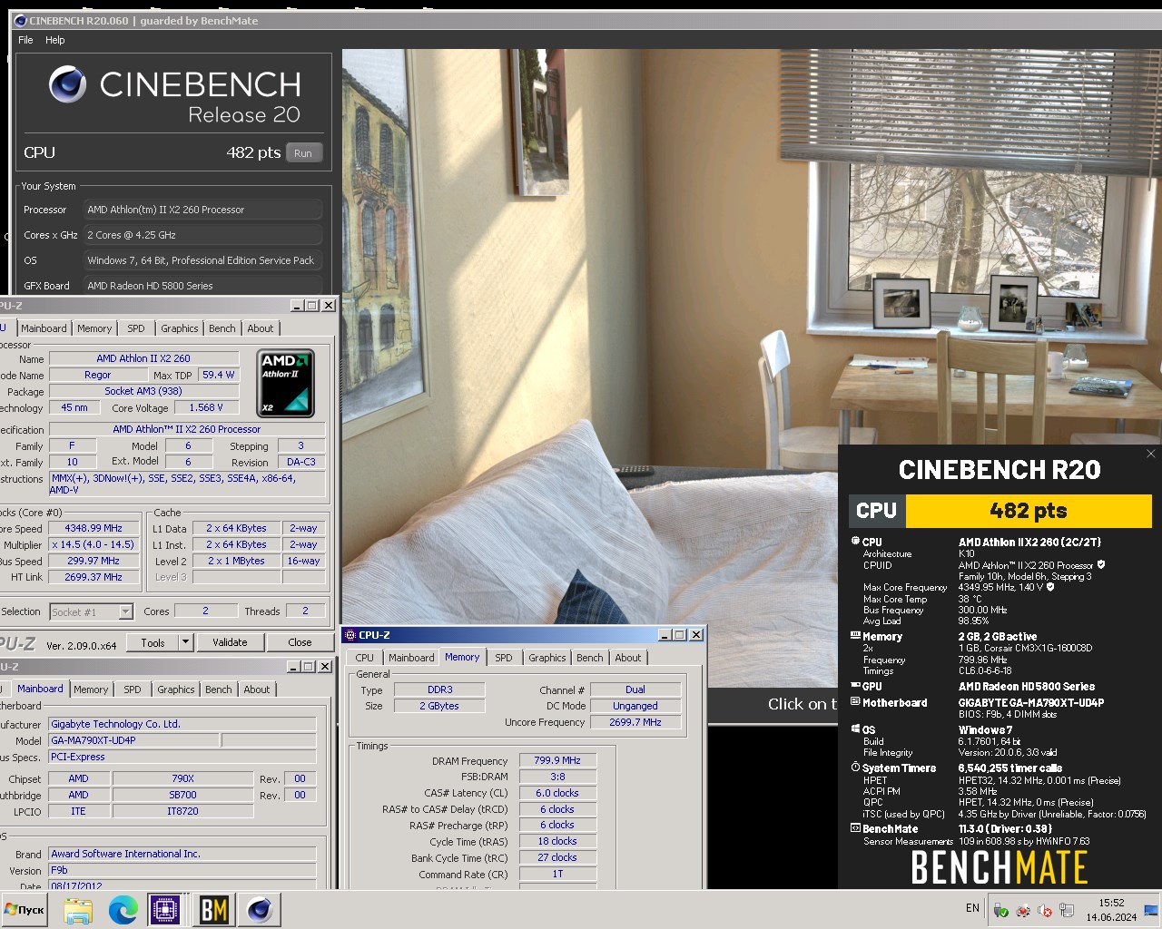The height and width of the screenshot is (929, 1162).
Task: Click the Processor field showing AMD Athlon II X2 260
Action: click(x=203, y=210)
